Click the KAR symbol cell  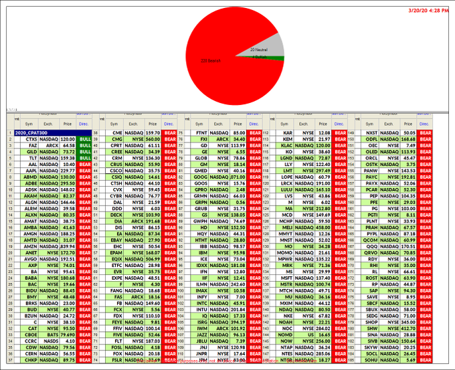284,133
